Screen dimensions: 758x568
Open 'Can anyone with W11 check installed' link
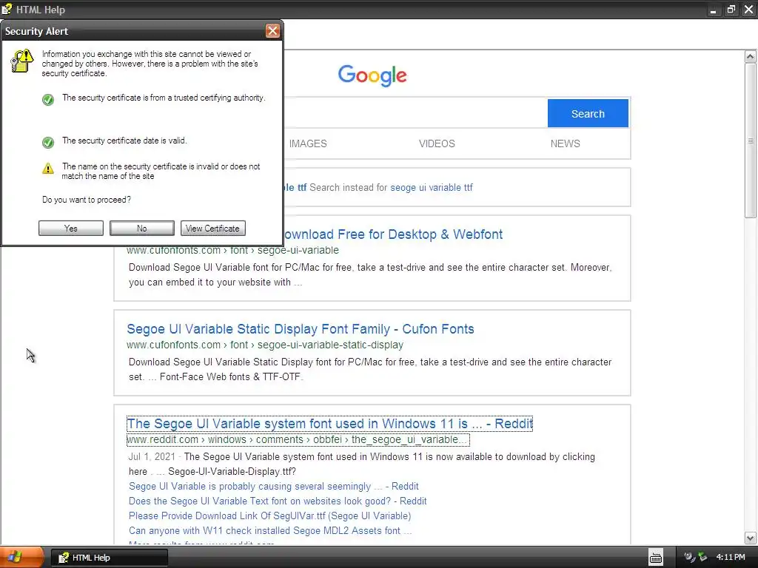click(x=270, y=530)
